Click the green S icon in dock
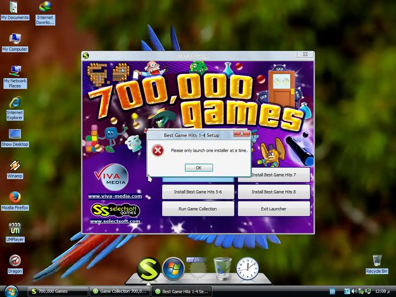This screenshot has height=297, width=396. tap(148, 269)
